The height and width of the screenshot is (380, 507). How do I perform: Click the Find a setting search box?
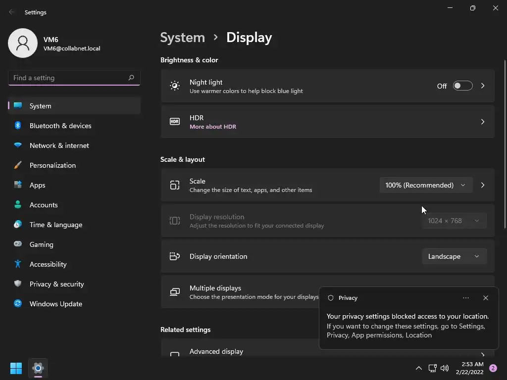pyautogui.click(x=69, y=78)
